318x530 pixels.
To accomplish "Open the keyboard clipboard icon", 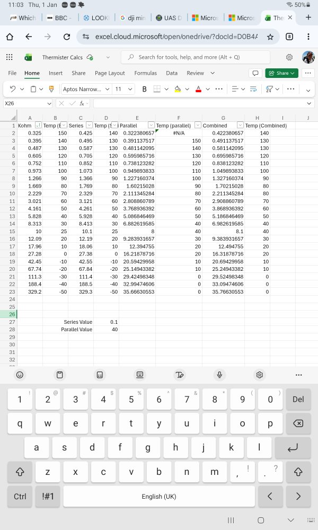I will pyautogui.click(x=59, y=375).
